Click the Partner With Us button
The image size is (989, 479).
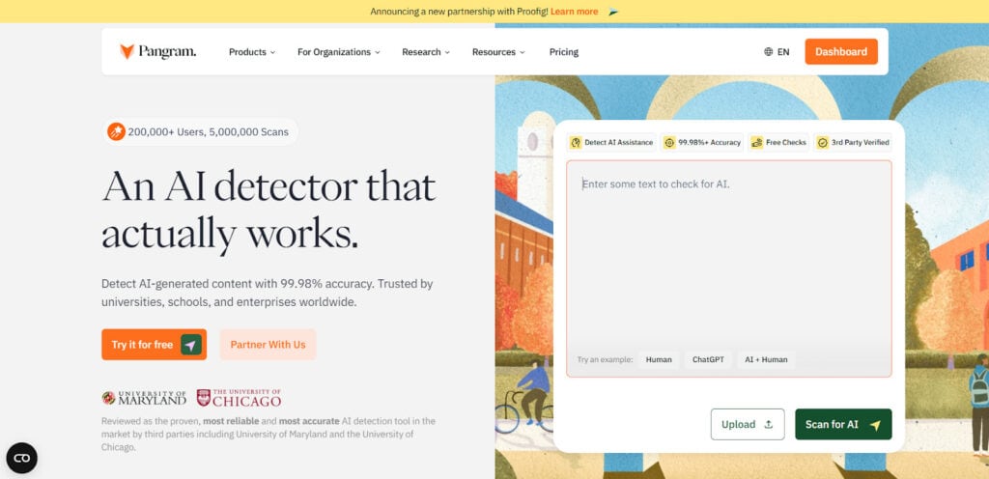pyautogui.click(x=268, y=345)
